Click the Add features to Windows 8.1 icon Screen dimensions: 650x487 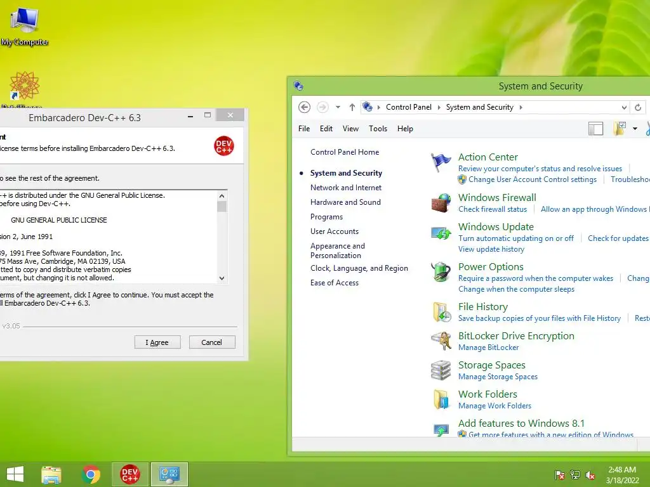point(441,430)
